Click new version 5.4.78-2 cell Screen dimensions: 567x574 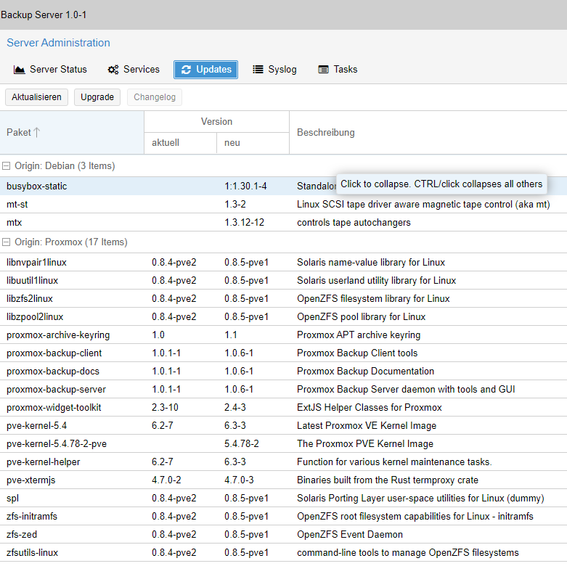pos(241,444)
